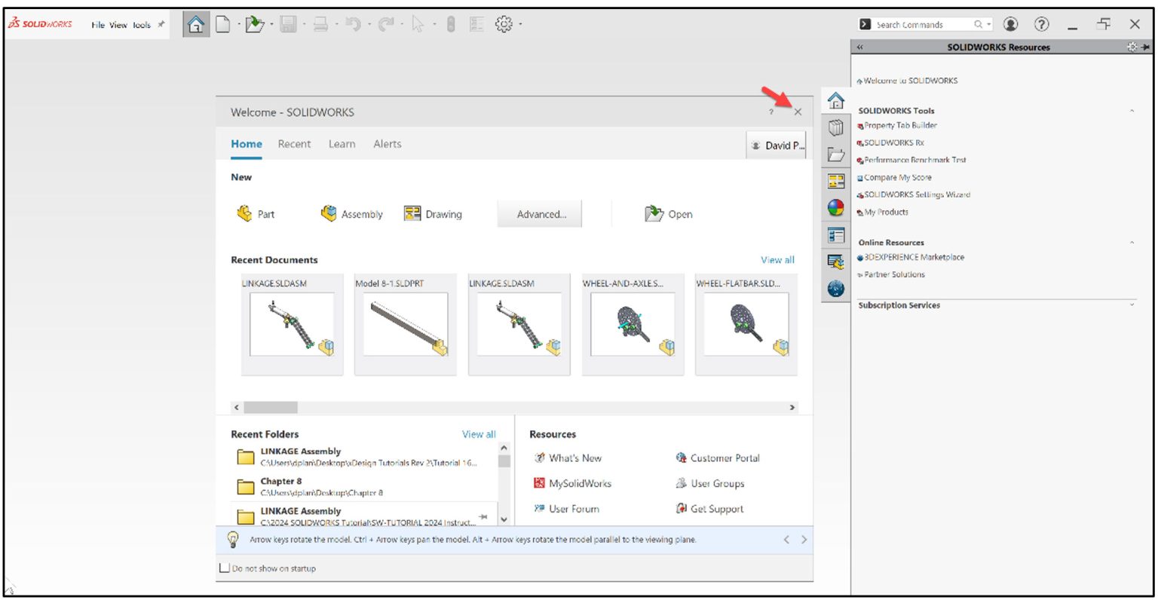1158x600 pixels.
Task: Click the View all link for Recent Documents
Action: [777, 259]
